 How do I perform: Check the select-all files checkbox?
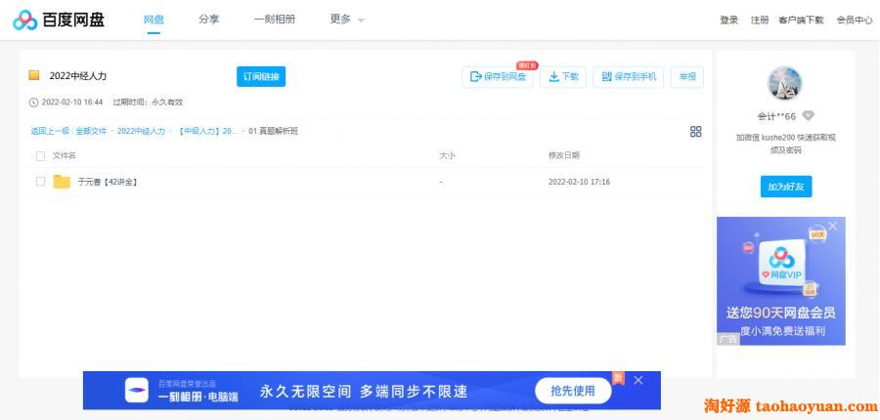pyautogui.click(x=40, y=156)
